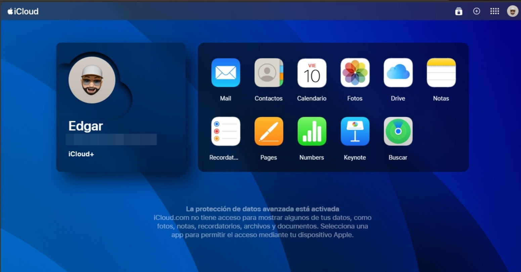Click the name Edgar on the profile card
This screenshot has height=272, width=521.
tap(86, 126)
